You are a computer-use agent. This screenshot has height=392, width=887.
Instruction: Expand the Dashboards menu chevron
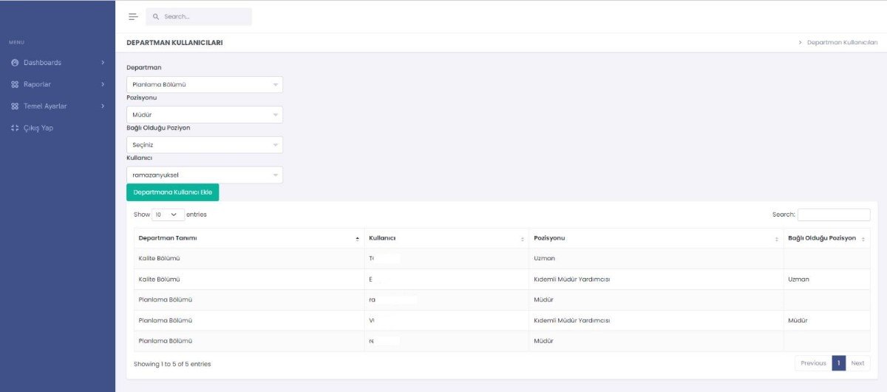click(103, 63)
